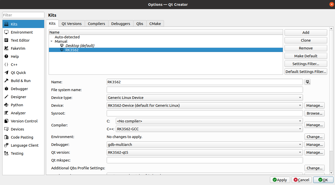Click the Browse button for Sysroot

click(x=315, y=113)
